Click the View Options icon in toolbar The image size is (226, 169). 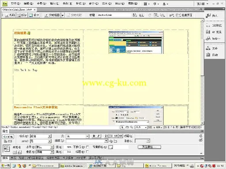tap(156, 15)
